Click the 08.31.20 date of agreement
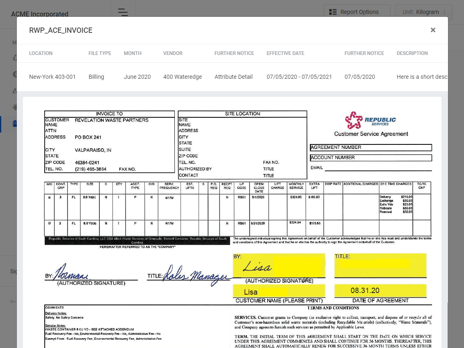 coord(365,291)
